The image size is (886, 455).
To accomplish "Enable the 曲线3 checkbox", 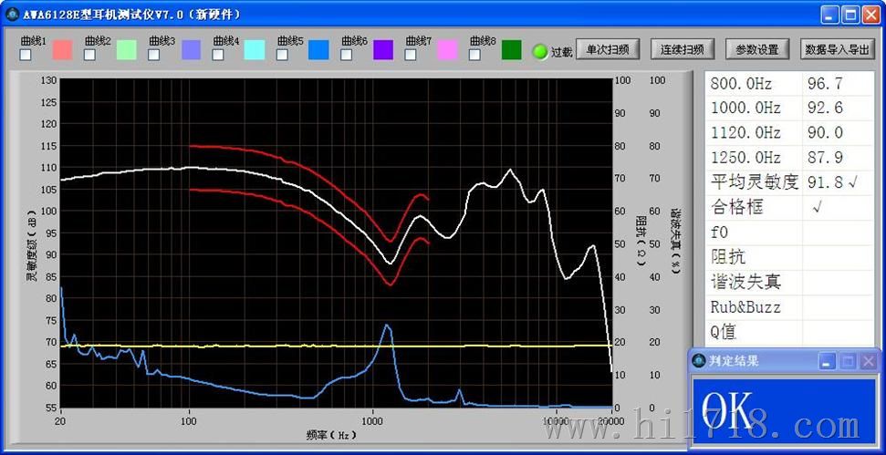I will 153,55.
